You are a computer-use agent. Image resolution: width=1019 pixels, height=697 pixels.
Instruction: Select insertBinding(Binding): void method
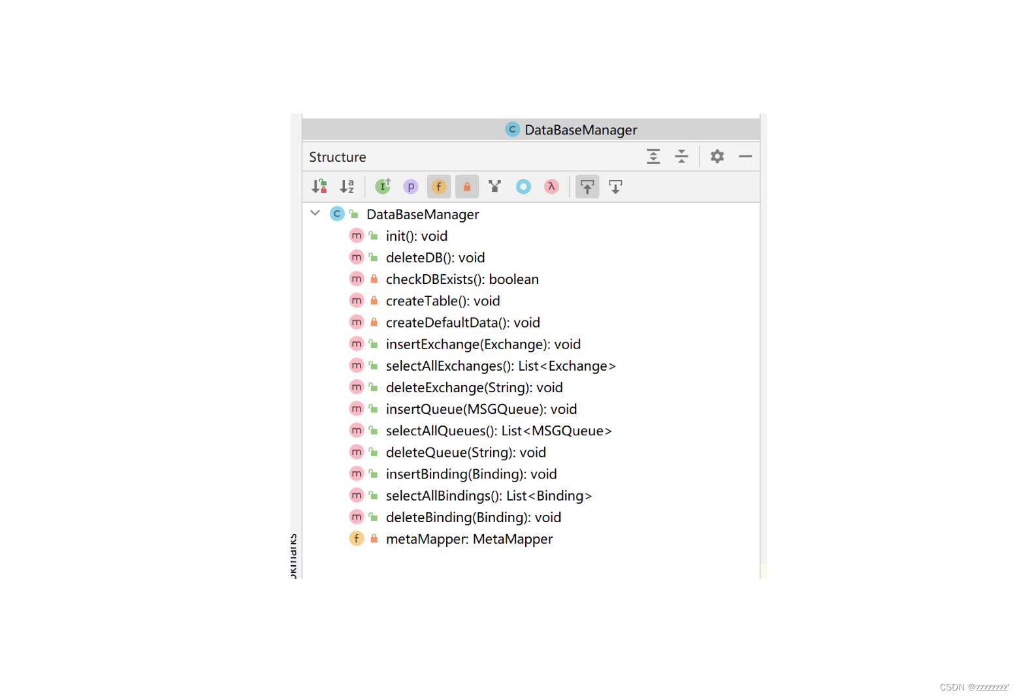(472, 474)
